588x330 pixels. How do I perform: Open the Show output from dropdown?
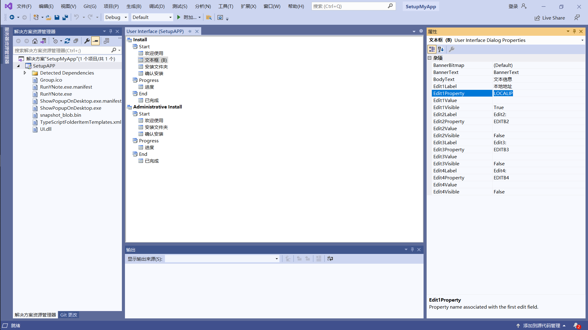pos(277,259)
